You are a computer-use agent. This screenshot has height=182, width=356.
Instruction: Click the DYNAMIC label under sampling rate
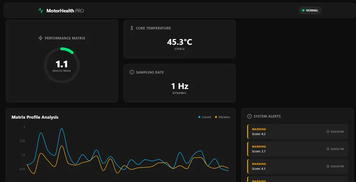click(179, 93)
